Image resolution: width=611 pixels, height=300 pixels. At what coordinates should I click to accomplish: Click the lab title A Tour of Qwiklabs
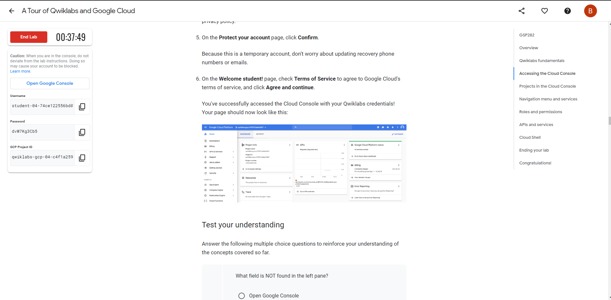(78, 11)
